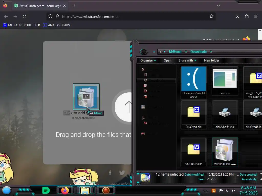Select the croc.exe file
Viewport: 262px width, 196px height.
[x=225, y=81]
